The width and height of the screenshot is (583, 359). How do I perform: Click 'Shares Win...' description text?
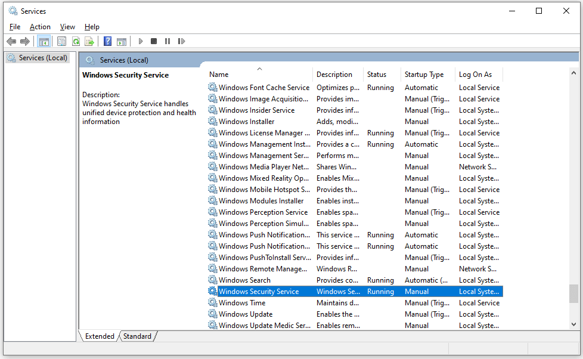point(336,167)
